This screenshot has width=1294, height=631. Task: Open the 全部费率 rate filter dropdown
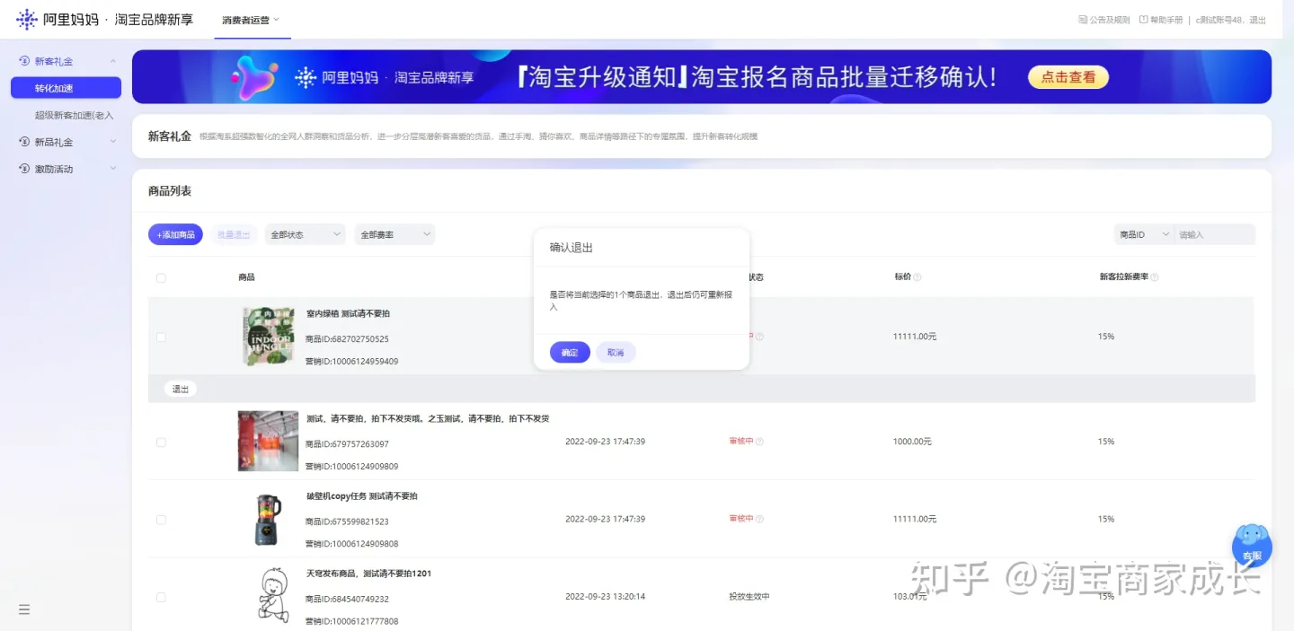(x=394, y=234)
